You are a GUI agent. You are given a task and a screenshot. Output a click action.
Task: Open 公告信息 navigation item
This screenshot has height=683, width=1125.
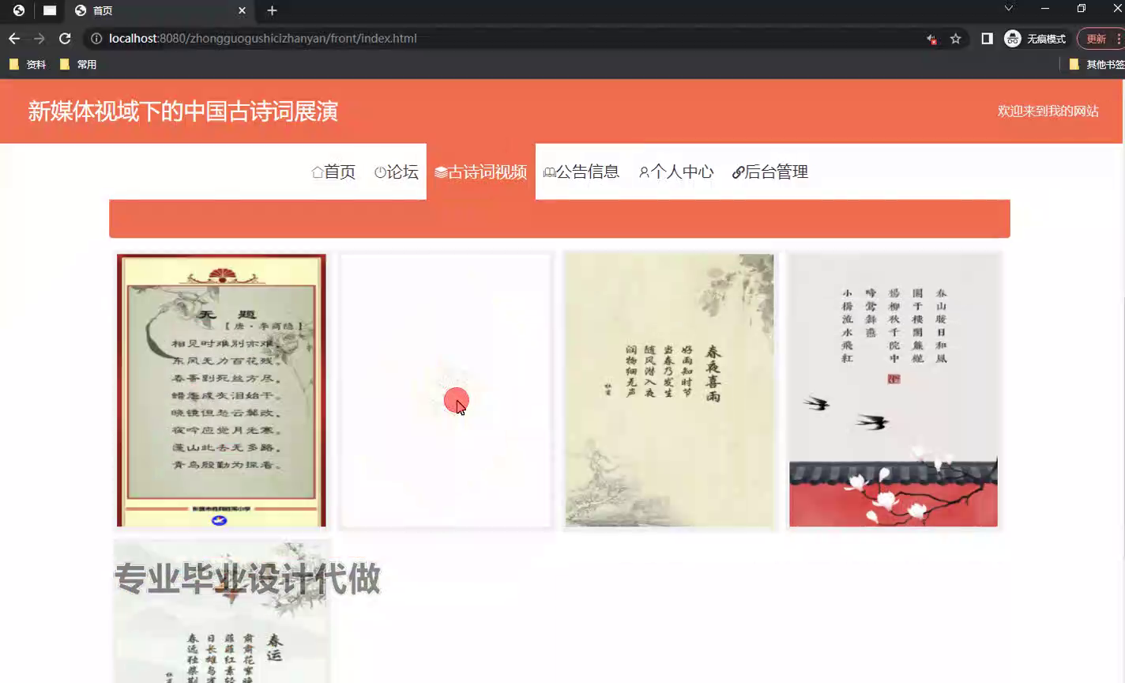click(x=581, y=172)
